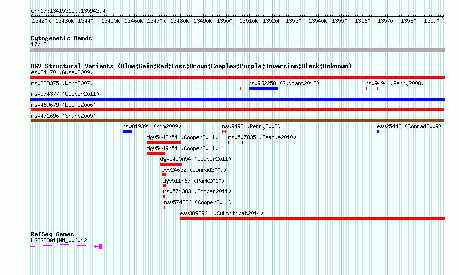
Task: Click the 17p12 cytogenetic band label
Action: tap(39, 44)
